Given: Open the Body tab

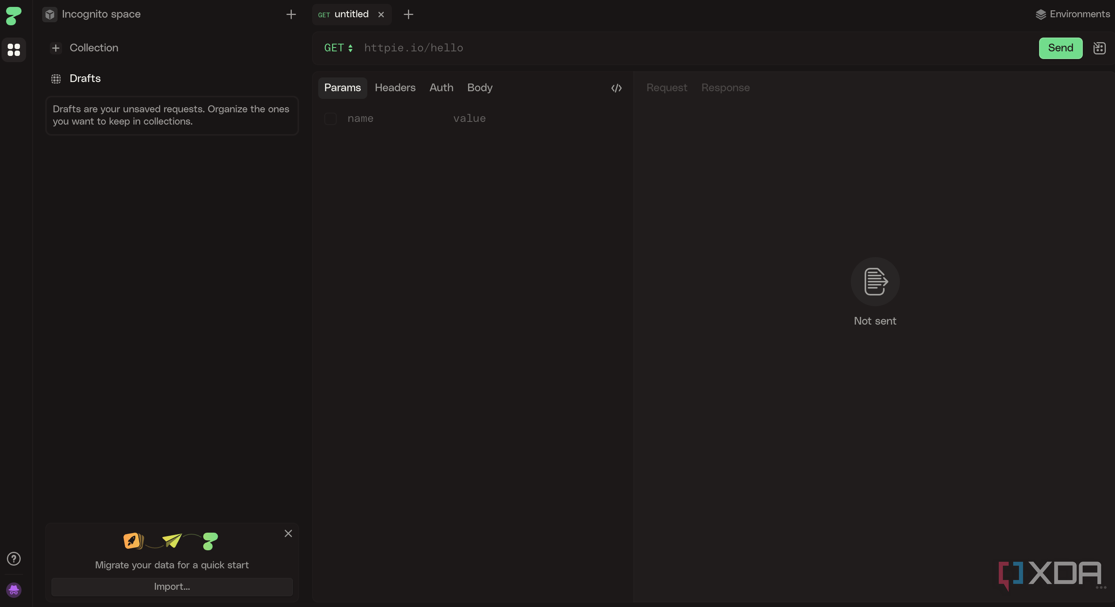Looking at the screenshot, I should point(480,88).
